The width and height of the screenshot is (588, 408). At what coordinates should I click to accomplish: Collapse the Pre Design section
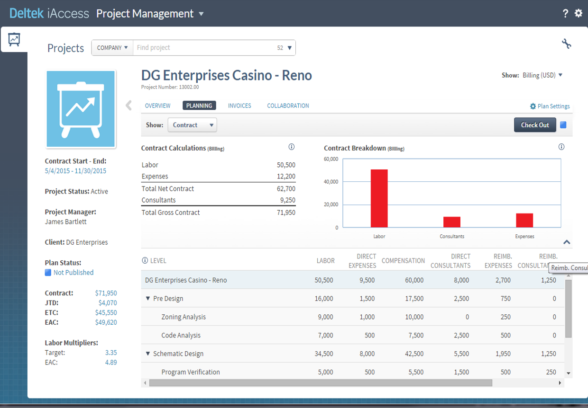(147, 298)
